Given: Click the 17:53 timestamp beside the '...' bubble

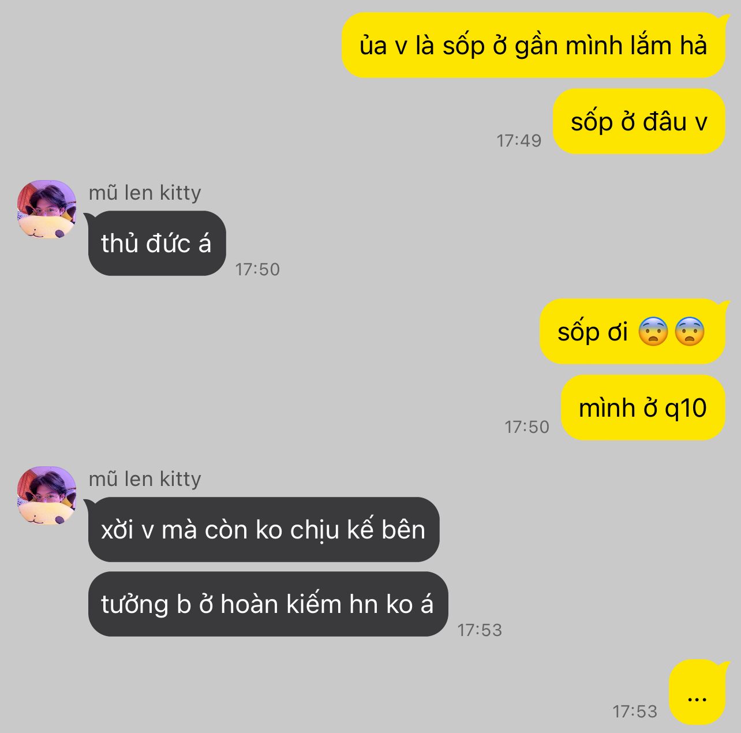Looking at the screenshot, I should pos(635,711).
